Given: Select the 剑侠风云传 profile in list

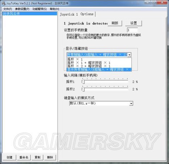Looking at the screenshot, I should click(x=30, y=13).
